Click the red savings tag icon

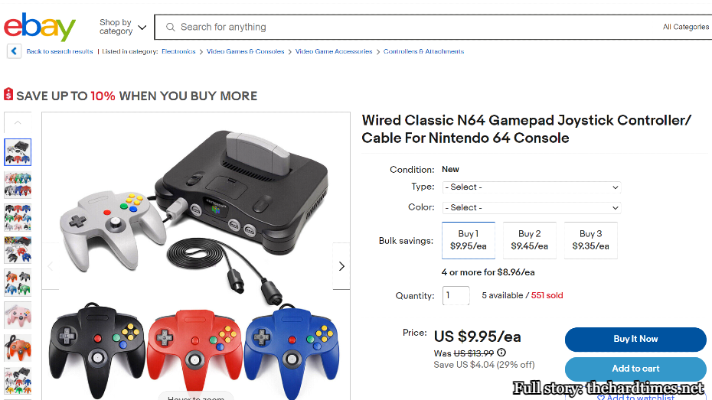click(8, 95)
